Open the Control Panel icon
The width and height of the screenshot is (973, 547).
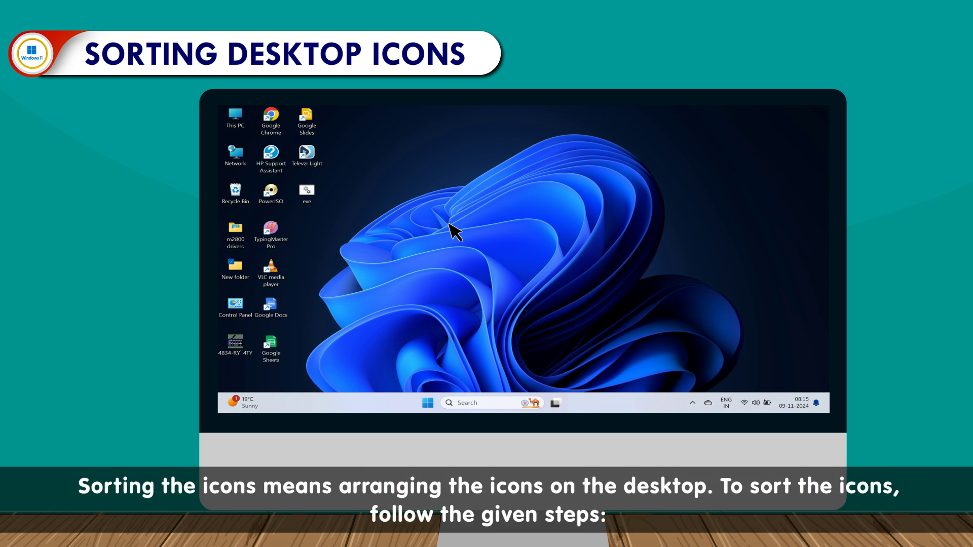click(235, 304)
